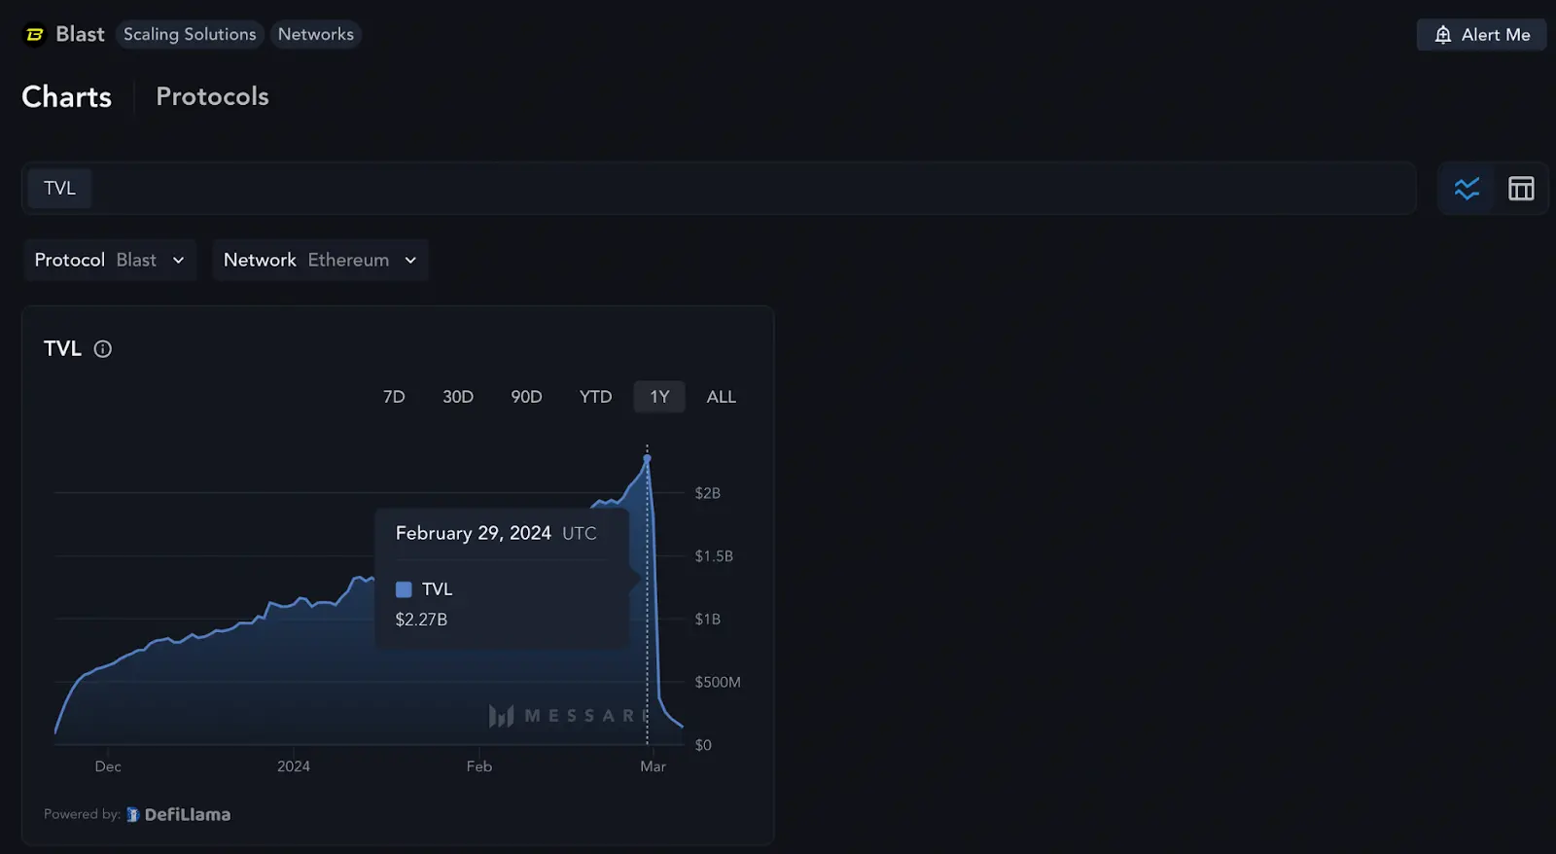The image size is (1556, 854).
Task: Click the Scaling Solutions tag
Action: (x=190, y=34)
